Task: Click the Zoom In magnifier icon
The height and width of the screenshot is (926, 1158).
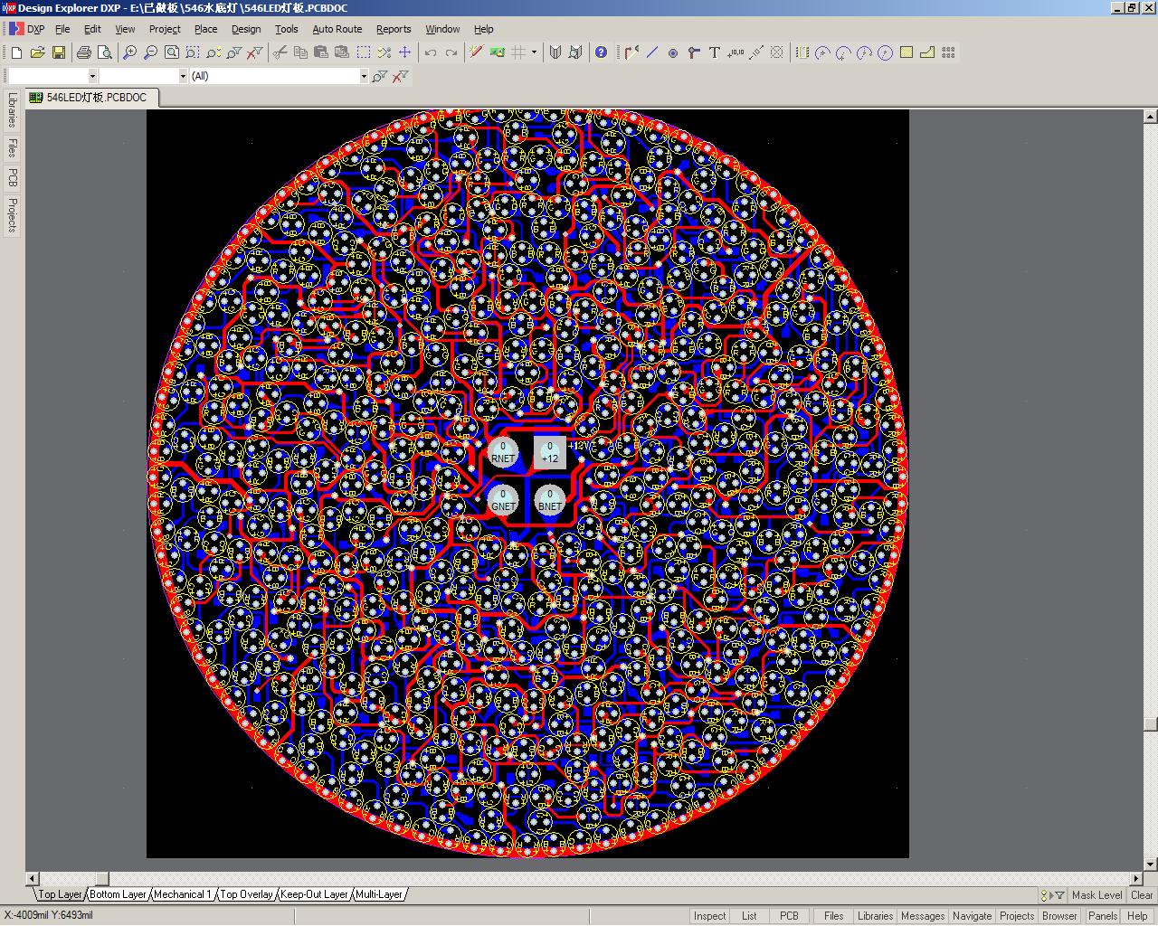Action: (x=129, y=52)
